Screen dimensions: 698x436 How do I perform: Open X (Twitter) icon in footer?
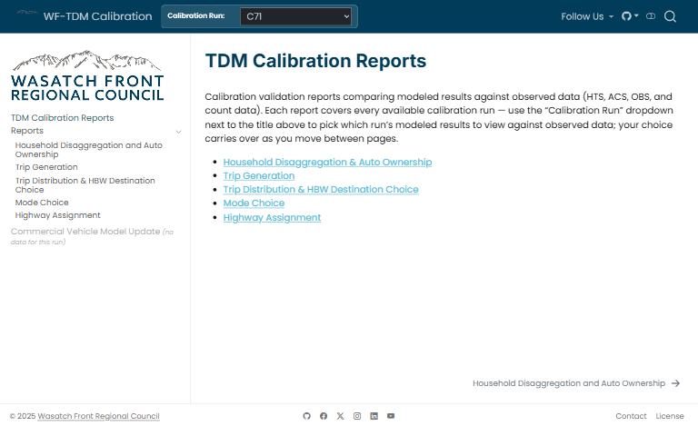tap(341, 416)
